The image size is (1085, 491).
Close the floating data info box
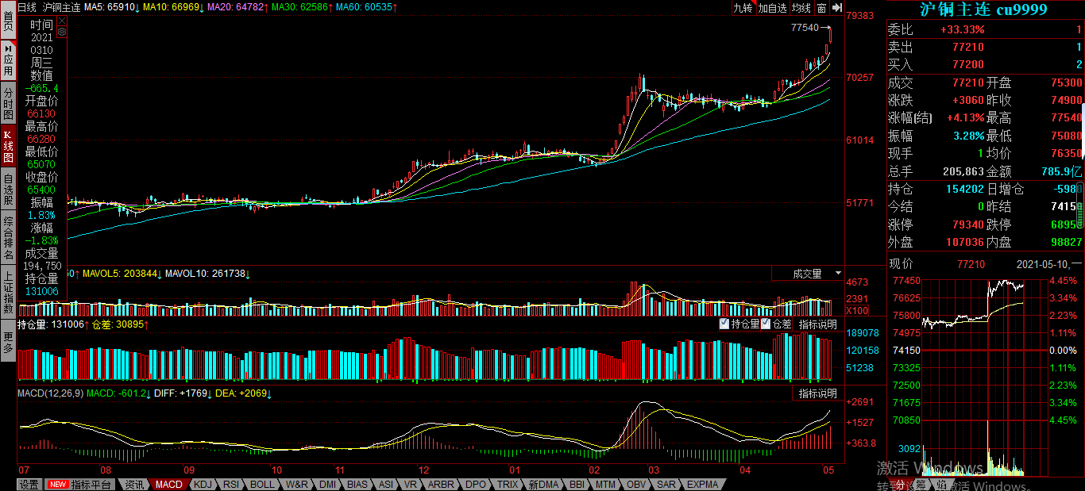(x=63, y=22)
